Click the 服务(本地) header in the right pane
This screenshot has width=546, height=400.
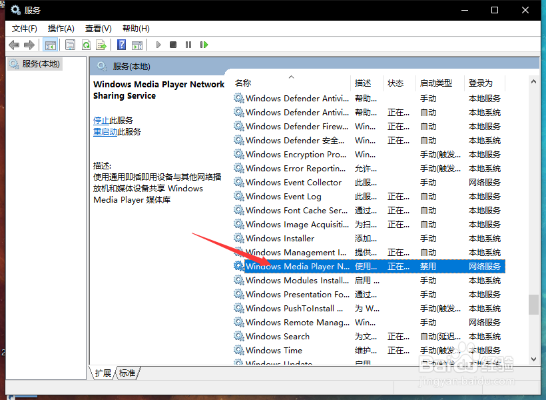[131, 66]
